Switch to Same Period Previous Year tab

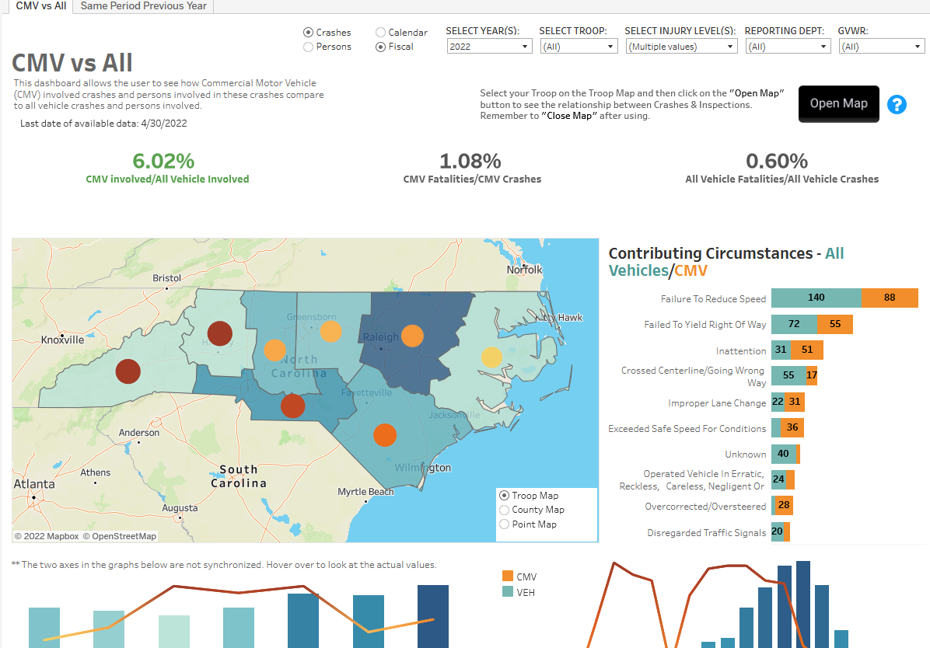[144, 6]
